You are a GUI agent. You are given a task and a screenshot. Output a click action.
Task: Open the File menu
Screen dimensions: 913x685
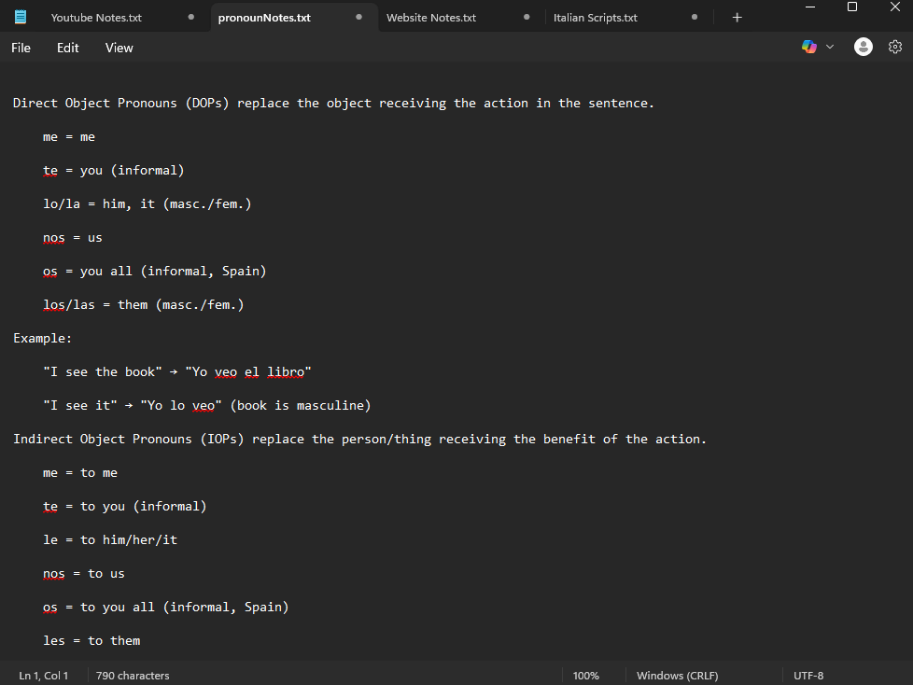coord(21,48)
